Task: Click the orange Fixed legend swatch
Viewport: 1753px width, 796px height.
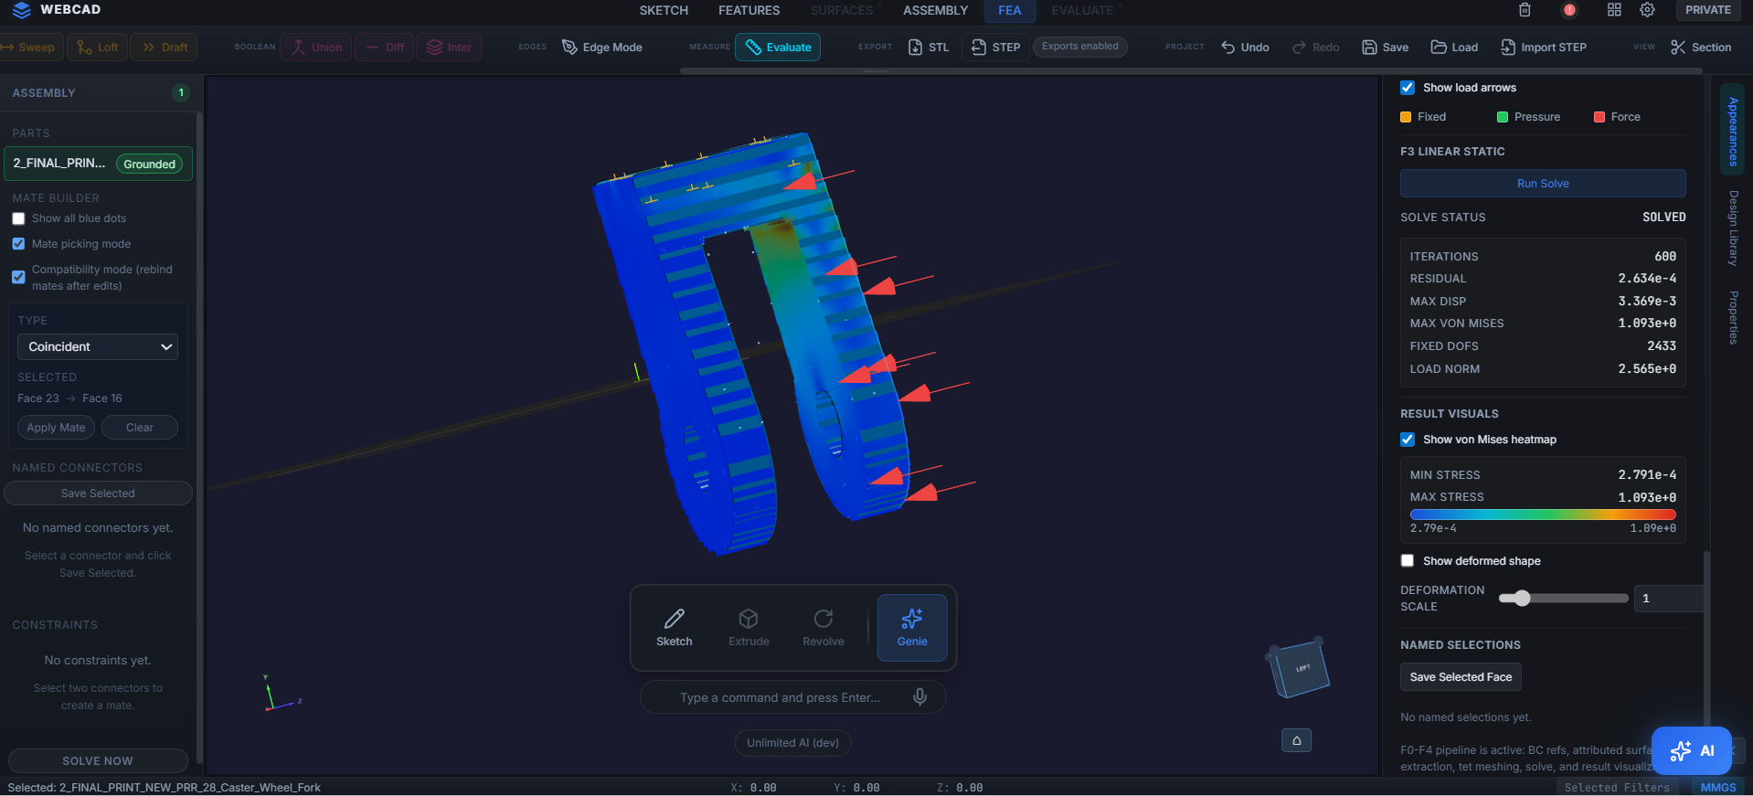Action: pos(1406,117)
